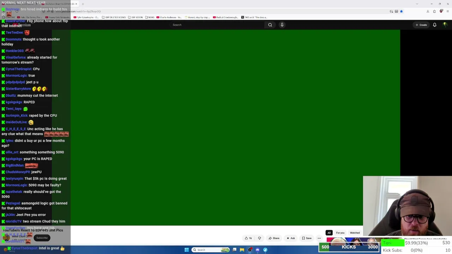Subscribe to the Mike Clum channel

tap(42, 238)
